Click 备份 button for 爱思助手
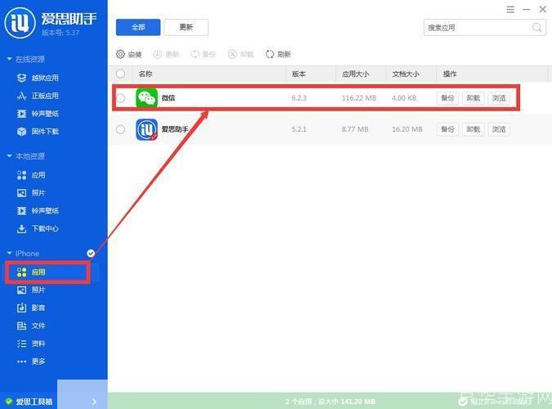Screen dimensions: 552x409 [447, 129]
